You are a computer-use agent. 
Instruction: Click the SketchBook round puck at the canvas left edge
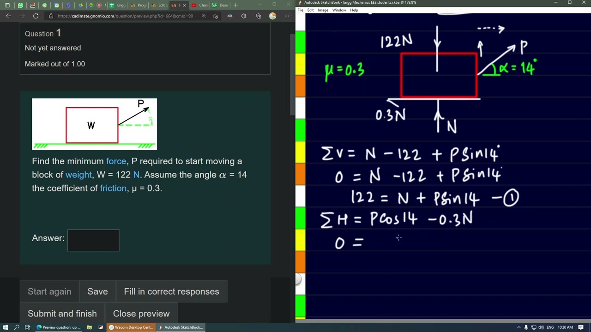click(299, 279)
